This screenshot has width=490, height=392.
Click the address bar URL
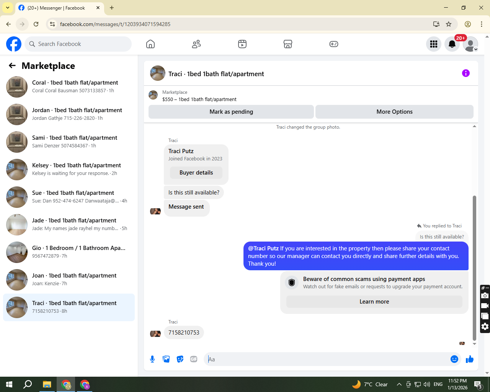(115, 24)
